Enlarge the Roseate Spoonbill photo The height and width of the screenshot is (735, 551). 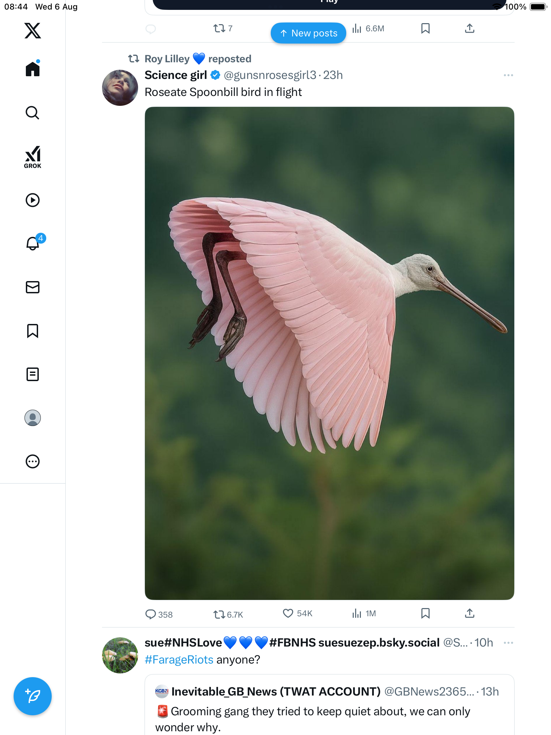click(329, 353)
